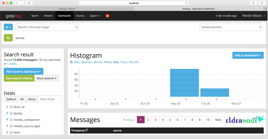Expand the drain_id field arrow
Image resolution: width=268 pixels, height=139 pixels.
pos(7,107)
